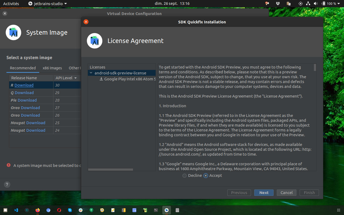Screen dimensions: 344x215
Task: Select the Accept radio button
Action: [x=206, y=175]
